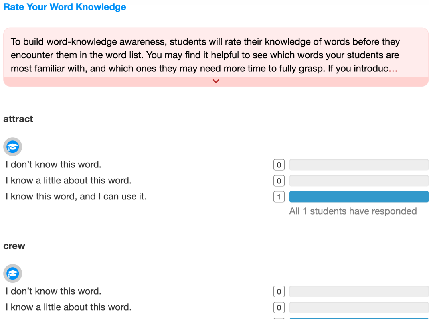Screen dimensions: 433x319
Task: Click 'I know this word, and I can use it' under attract
Action: coord(76,197)
